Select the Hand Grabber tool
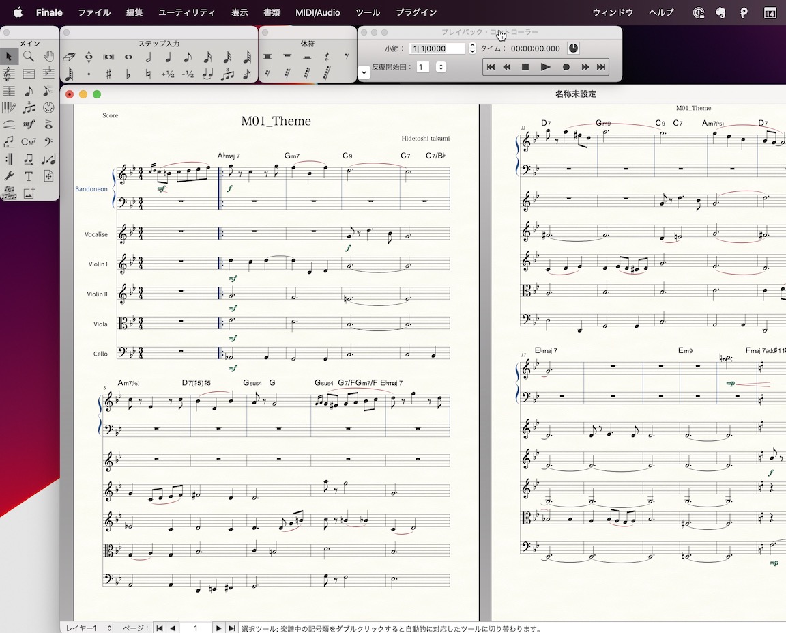The image size is (786, 633). [x=48, y=56]
